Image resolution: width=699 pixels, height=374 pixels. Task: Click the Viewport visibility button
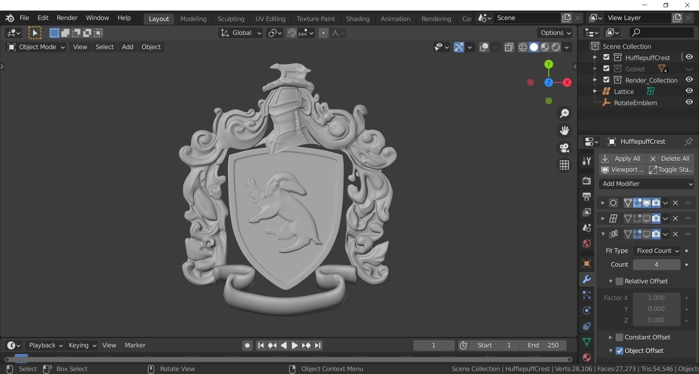tap(622, 170)
